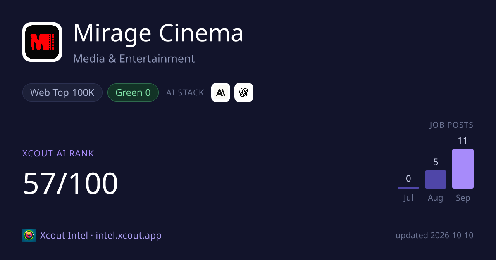This screenshot has height=260, width=496.
Task: Select the Sep job posts bar
Action: point(463,169)
